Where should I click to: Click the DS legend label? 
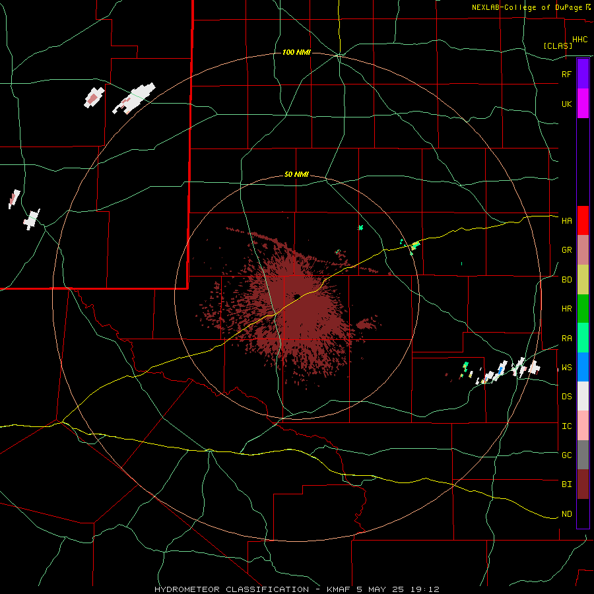coord(566,397)
